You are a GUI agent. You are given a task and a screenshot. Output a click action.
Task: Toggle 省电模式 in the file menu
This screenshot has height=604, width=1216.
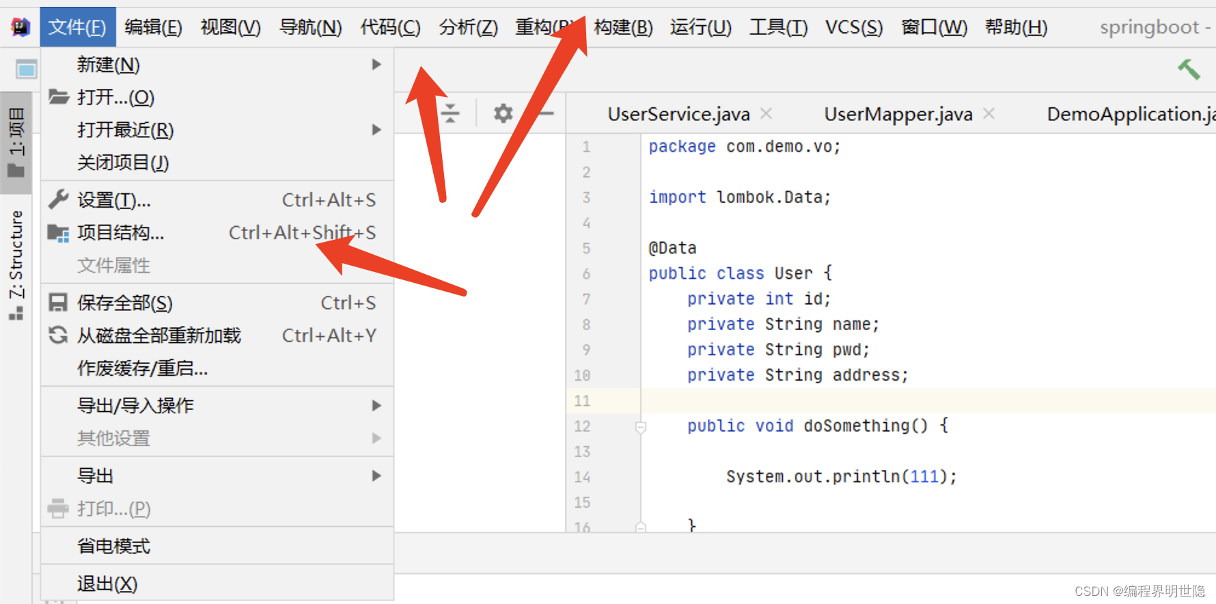click(x=217, y=546)
